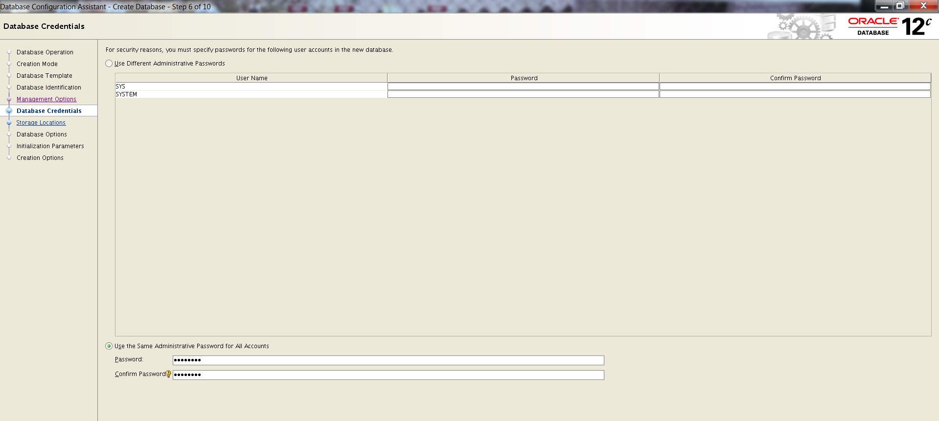Click the SYS row Password cell
This screenshot has height=421, width=939.
click(523, 87)
